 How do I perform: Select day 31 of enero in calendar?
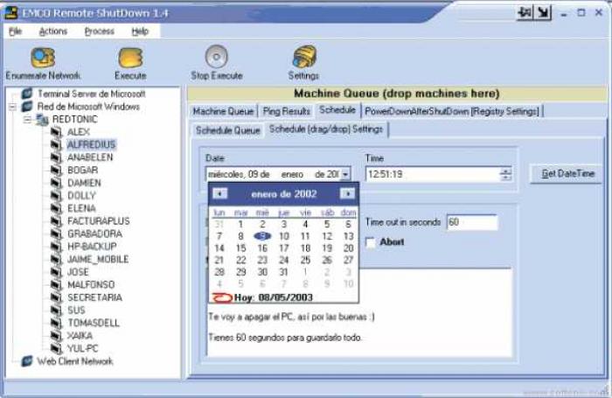click(284, 272)
